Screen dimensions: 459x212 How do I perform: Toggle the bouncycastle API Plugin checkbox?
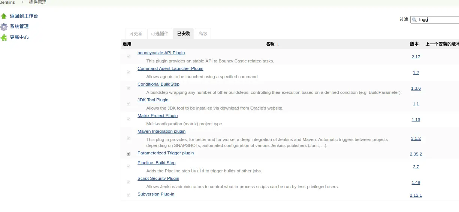coord(129,56)
